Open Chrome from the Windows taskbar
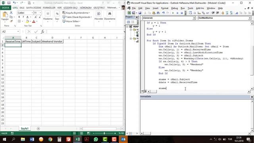 50,139
